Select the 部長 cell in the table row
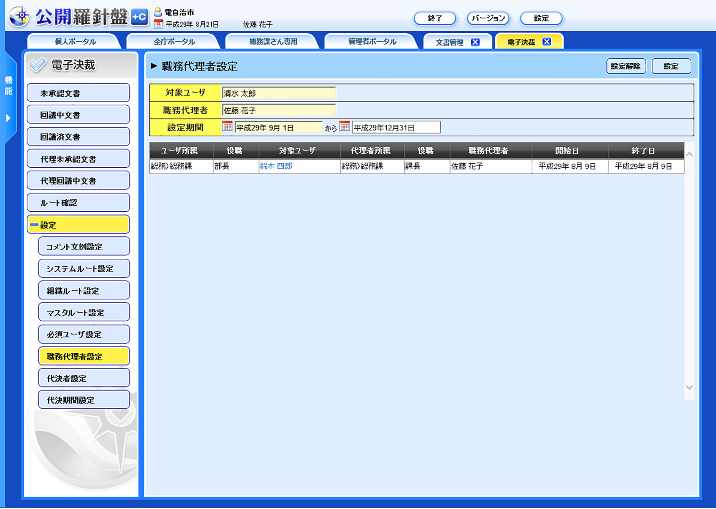Screen dimensions: 716x509 pos(236,166)
